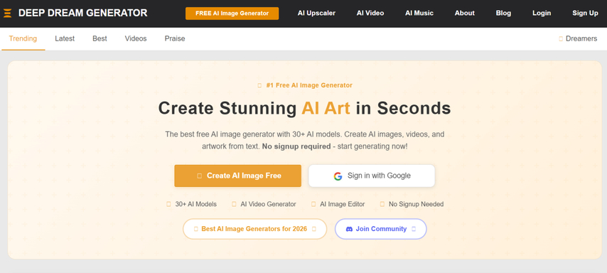Click the Google logo in sign-in button
Viewport: 607px width, 273px height.
pos(338,176)
